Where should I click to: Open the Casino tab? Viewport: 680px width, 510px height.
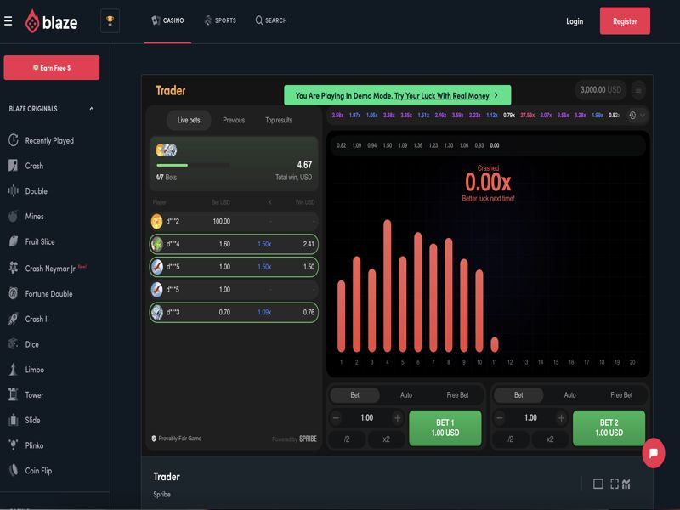click(x=167, y=20)
